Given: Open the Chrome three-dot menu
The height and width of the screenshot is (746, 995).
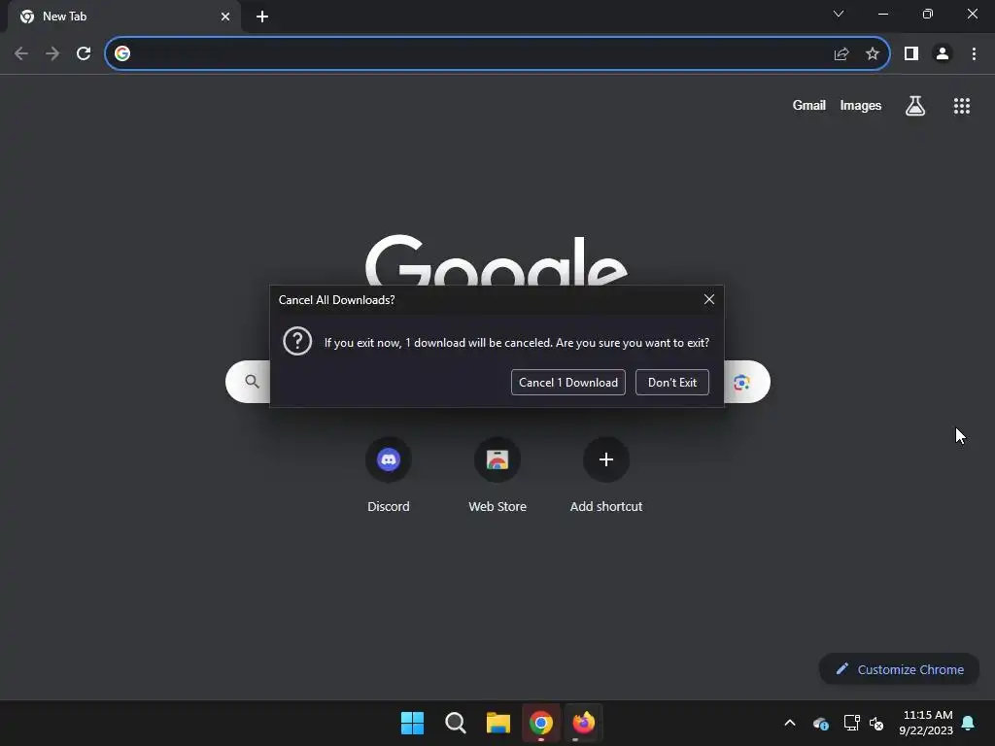Looking at the screenshot, I should [x=974, y=54].
